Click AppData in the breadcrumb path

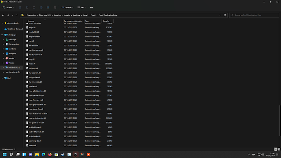pyautogui.click(x=77, y=15)
